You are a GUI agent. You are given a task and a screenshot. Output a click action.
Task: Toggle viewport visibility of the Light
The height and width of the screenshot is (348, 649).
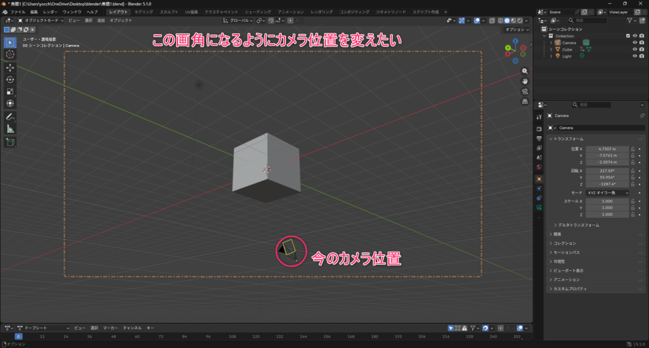634,56
